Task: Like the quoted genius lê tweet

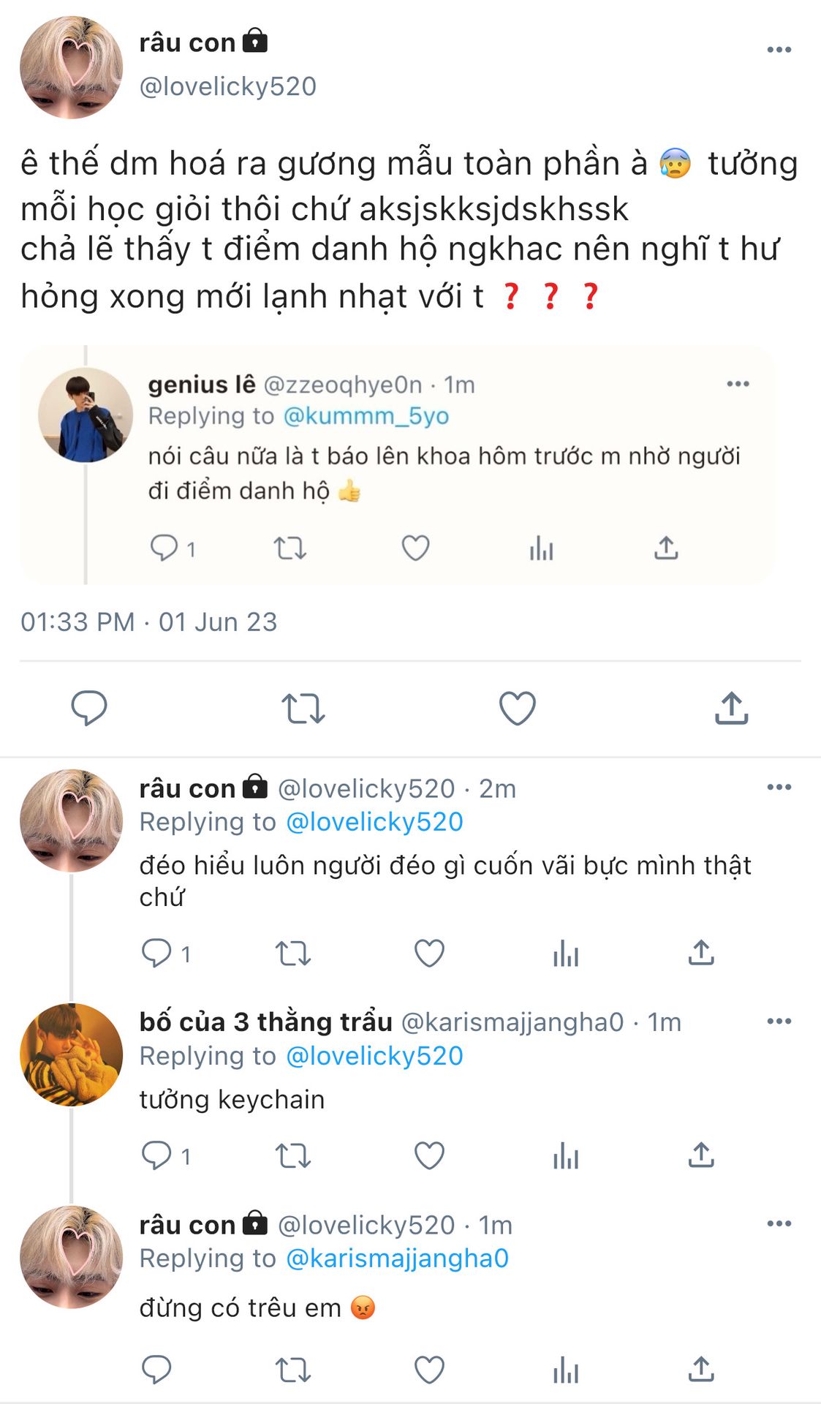Action: coord(415,548)
